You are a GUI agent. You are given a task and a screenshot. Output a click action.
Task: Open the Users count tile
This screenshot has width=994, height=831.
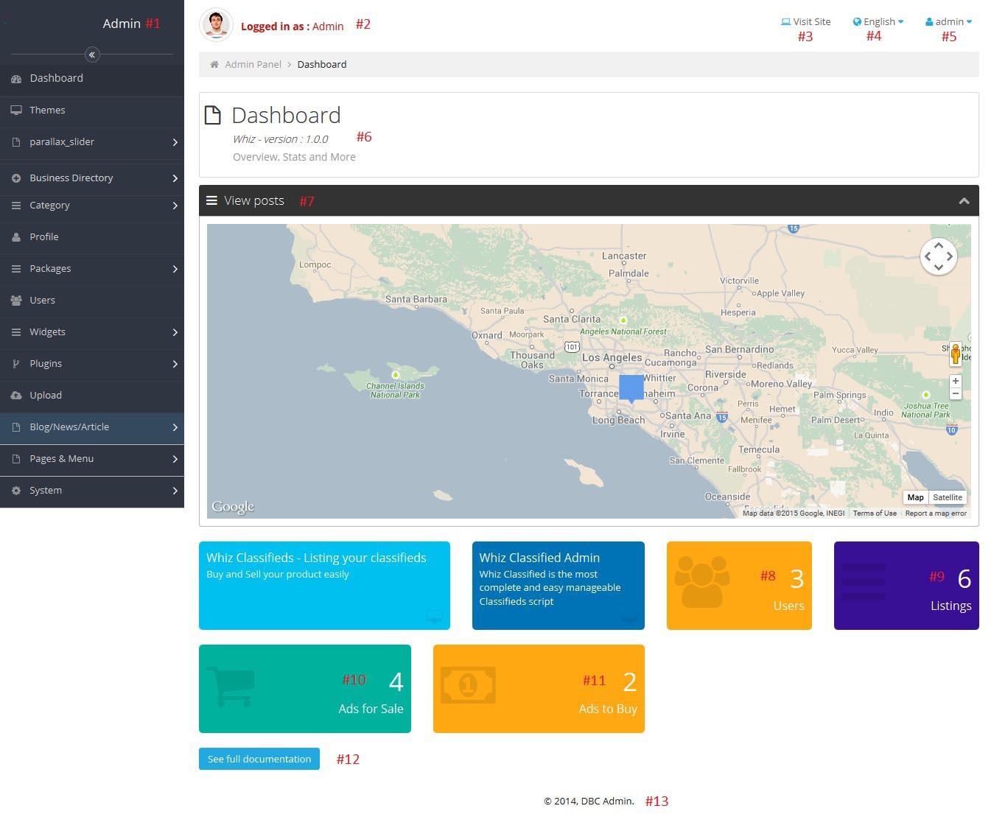click(x=739, y=586)
